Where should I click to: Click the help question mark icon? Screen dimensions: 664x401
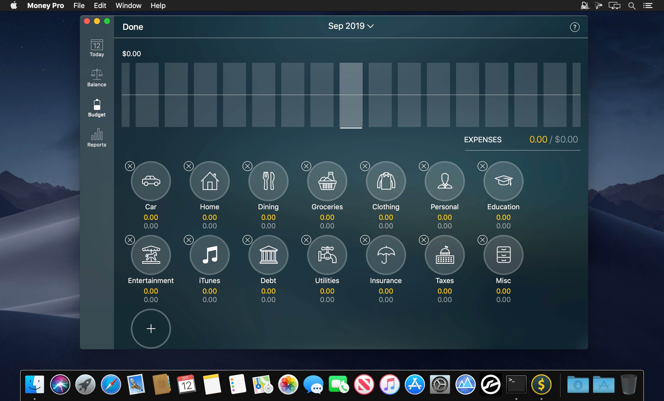click(575, 27)
